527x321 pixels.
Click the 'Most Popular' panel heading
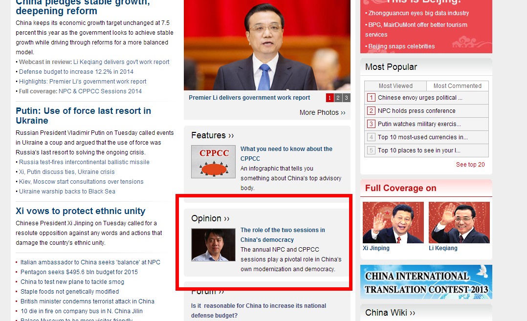click(391, 67)
